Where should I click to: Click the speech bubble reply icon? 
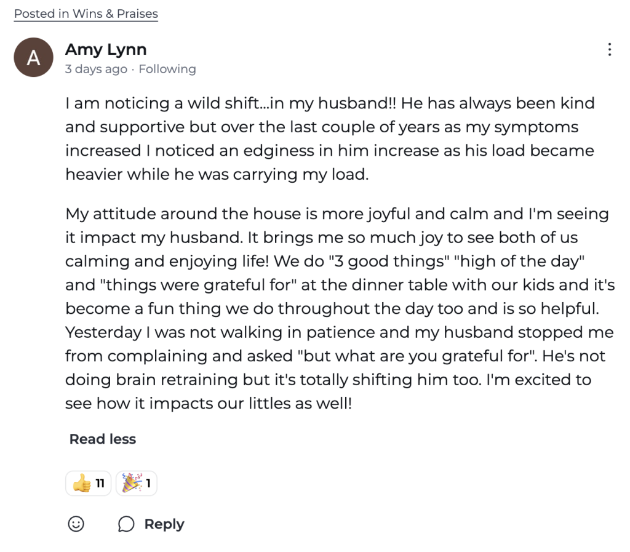(x=126, y=524)
